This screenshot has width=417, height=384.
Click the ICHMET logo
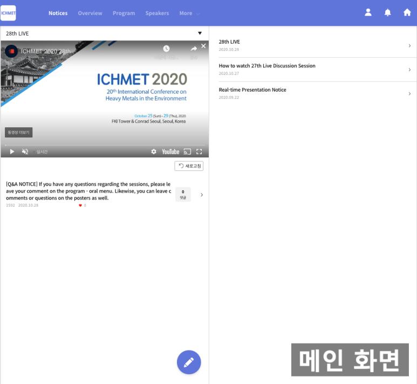(8, 13)
